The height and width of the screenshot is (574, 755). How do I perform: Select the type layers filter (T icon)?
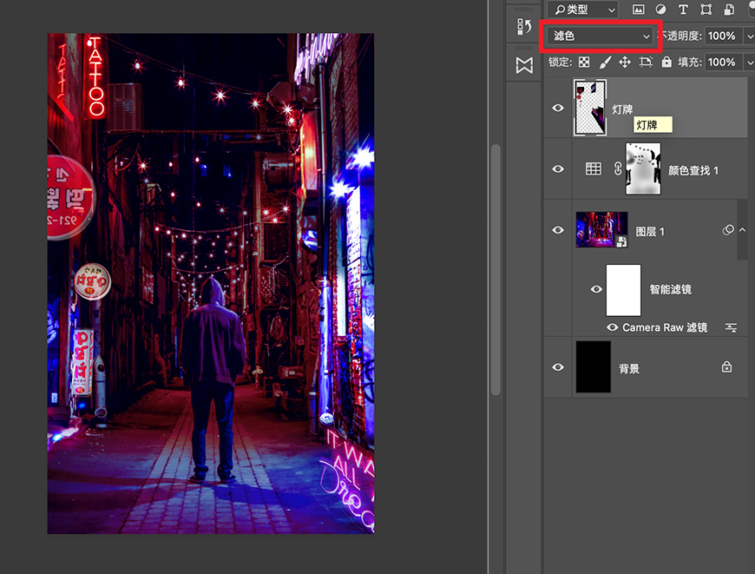click(x=684, y=9)
